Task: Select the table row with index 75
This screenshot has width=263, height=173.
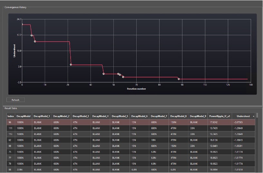Action: 131,152
